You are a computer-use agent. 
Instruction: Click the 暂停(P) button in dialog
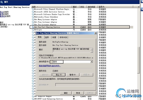tap(73, 75)
